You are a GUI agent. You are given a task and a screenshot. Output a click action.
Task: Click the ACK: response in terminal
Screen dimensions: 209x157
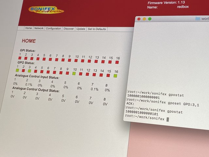[x=130, y=103]
